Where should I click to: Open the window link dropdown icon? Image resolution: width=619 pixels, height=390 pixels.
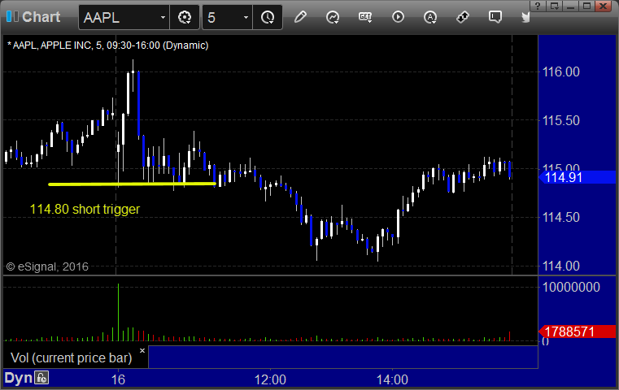coord(554,6)
